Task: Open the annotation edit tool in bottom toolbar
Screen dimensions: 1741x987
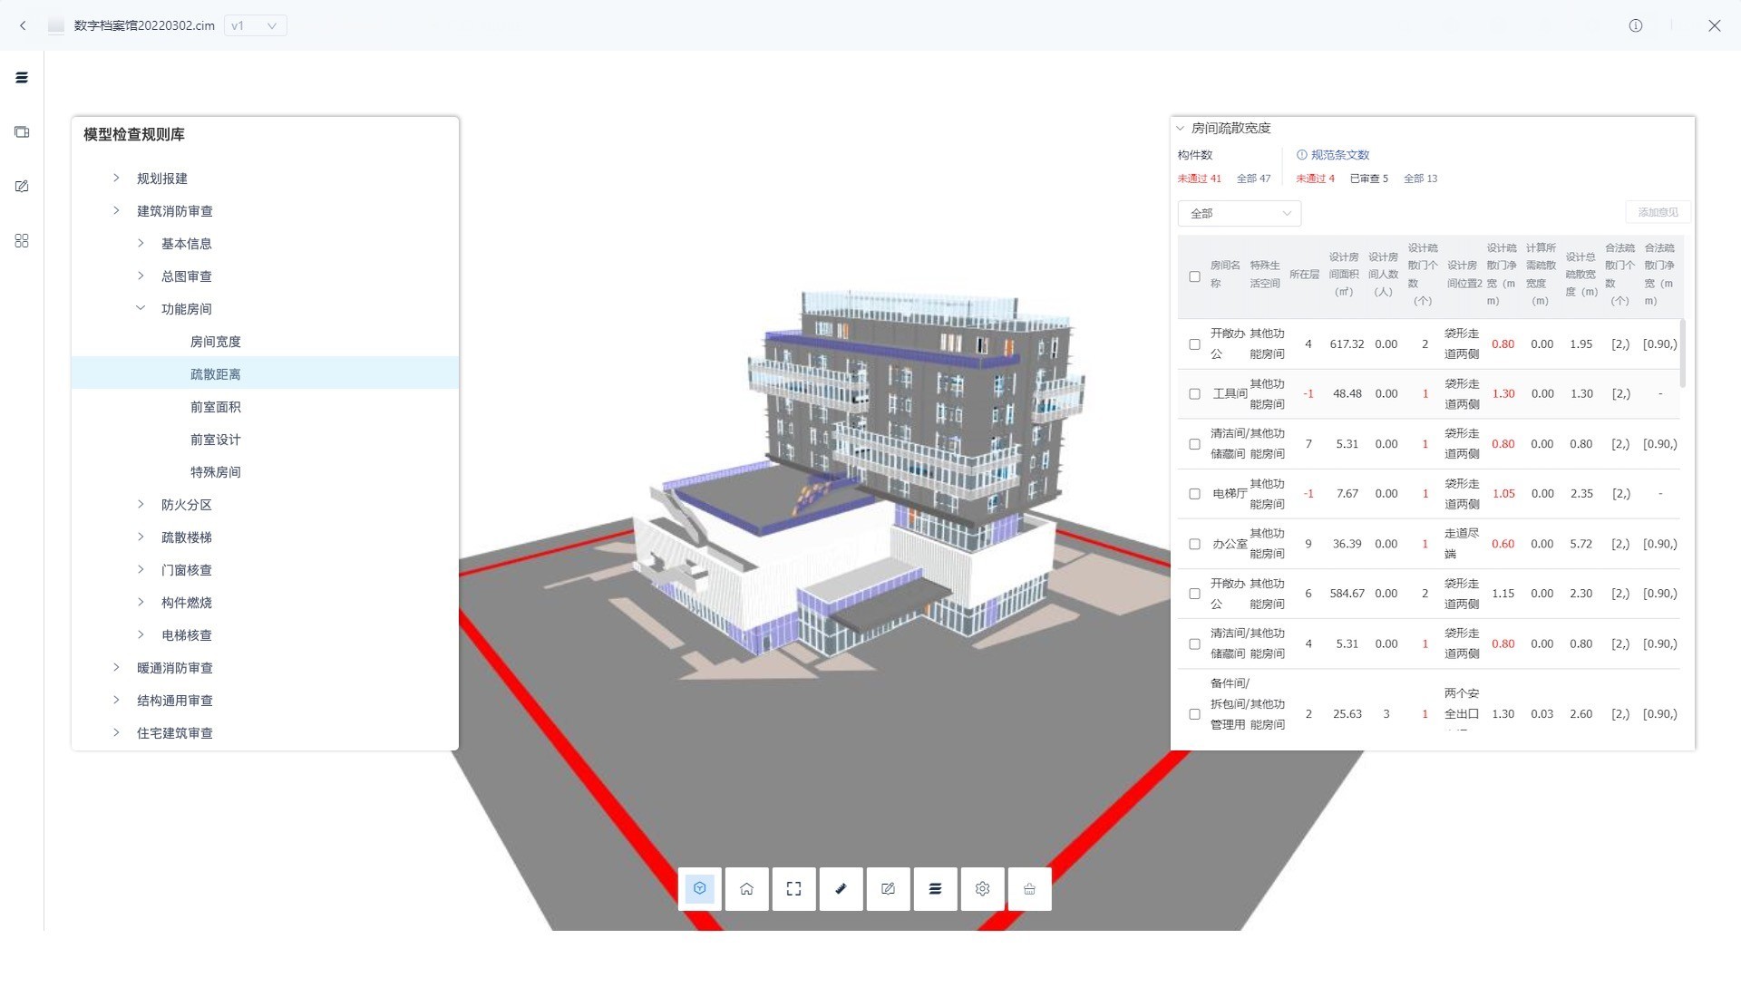Action: click(888, 889)
